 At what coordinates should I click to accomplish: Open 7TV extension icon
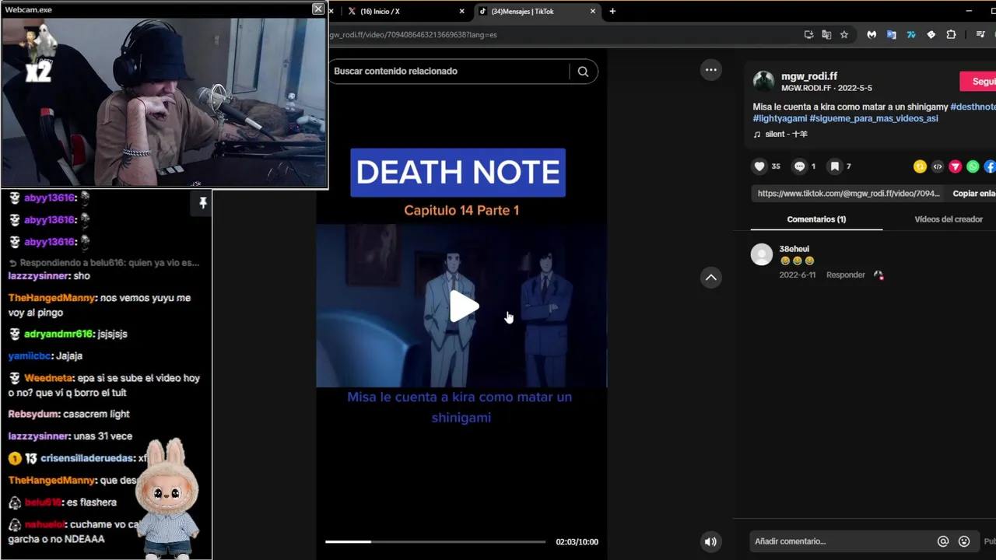coord(911,35)
